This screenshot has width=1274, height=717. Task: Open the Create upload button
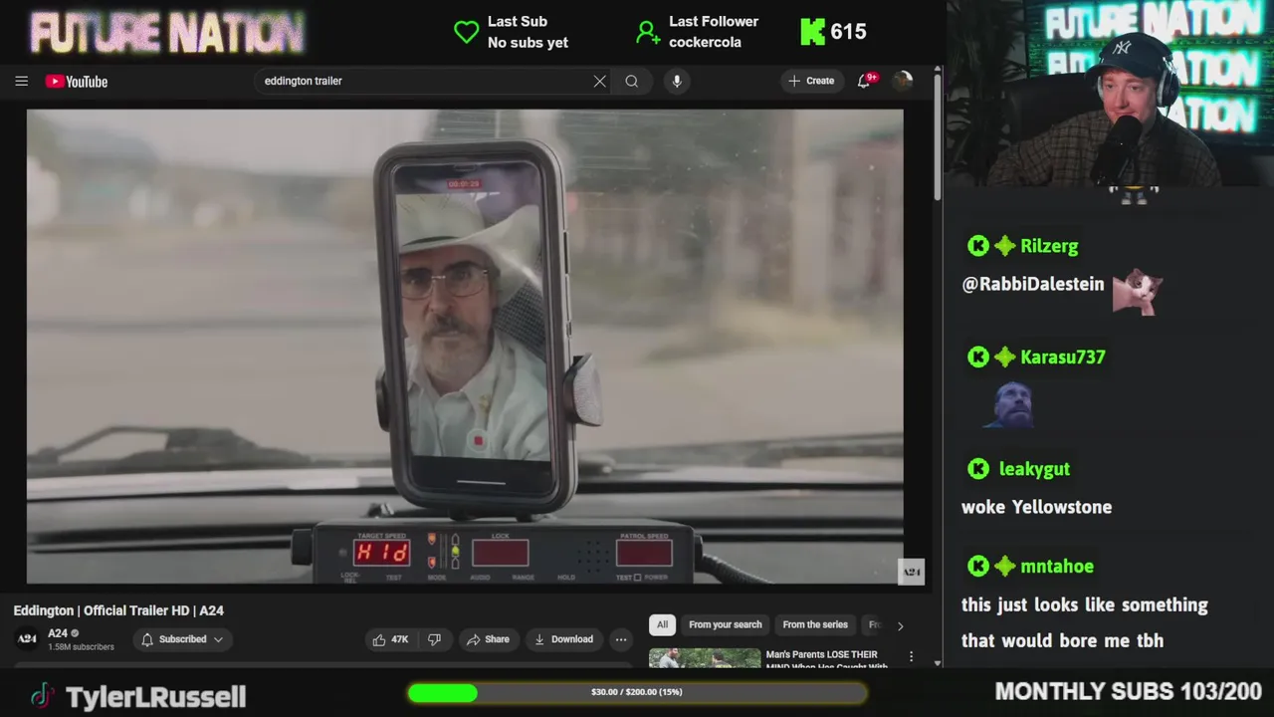pyautogui.click(x=811, y=81)
